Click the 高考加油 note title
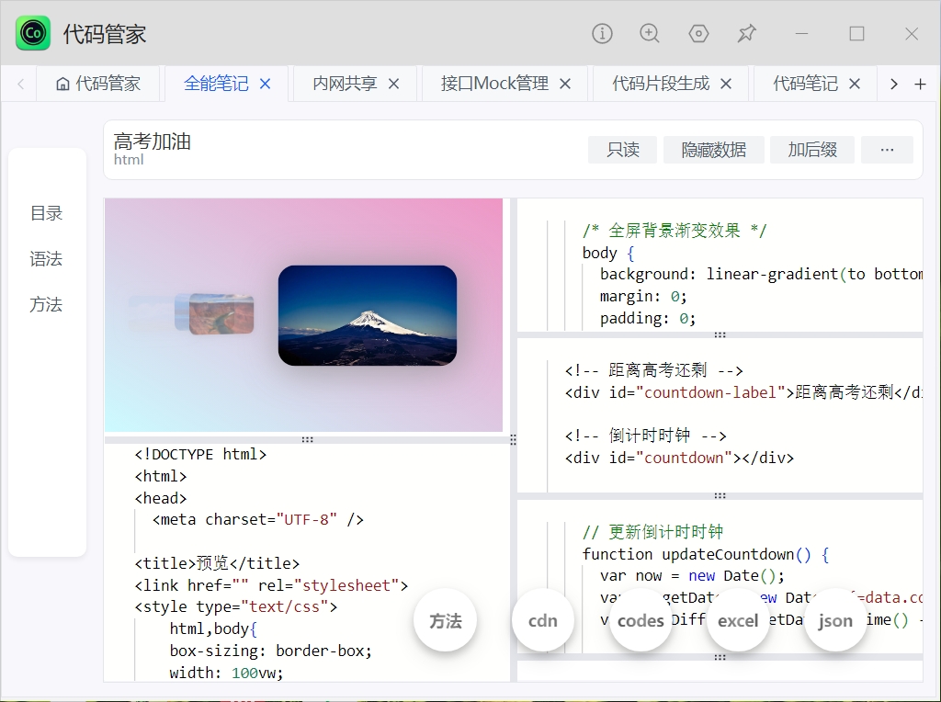The width and height of the screenshot is (941, 702). point(153,142)
